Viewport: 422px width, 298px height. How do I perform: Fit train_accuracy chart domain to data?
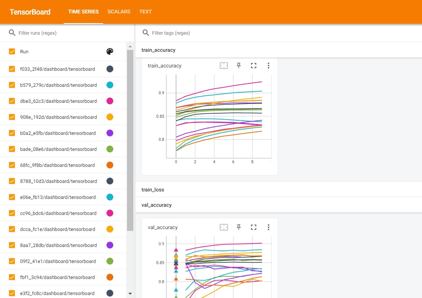tap(223, 66)
